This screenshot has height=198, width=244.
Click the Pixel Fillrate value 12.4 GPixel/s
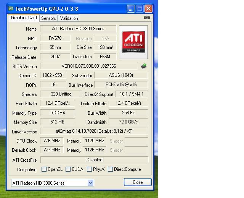pyautogui.click(x=58, y=103)
